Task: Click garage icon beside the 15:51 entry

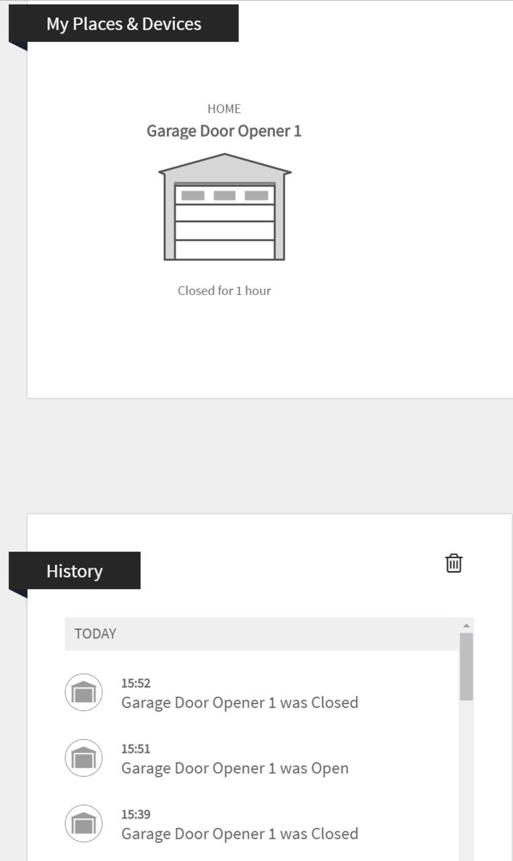Action: 83,758
